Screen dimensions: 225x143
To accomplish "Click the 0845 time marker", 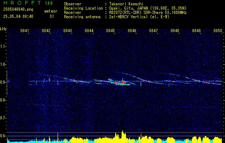I will point(111,31).
